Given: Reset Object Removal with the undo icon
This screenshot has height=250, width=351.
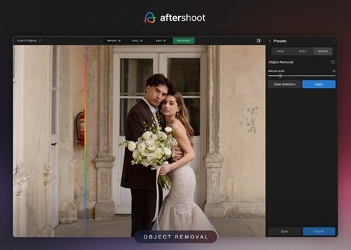Looking at the screenshot, I should 333,62.
